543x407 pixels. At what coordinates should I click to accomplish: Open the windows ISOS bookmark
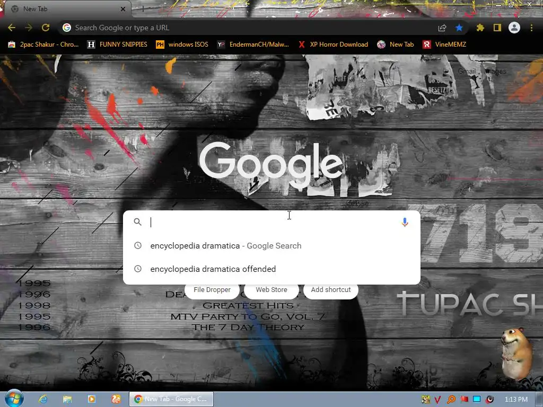(x=182, y=45)
